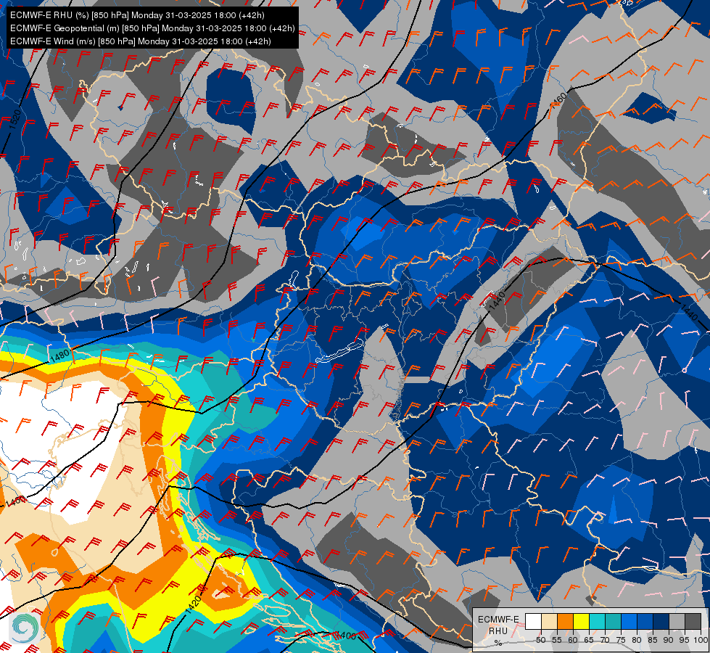
Task: Click the 1520 geopotential contour label
Action: pos(15,119)
